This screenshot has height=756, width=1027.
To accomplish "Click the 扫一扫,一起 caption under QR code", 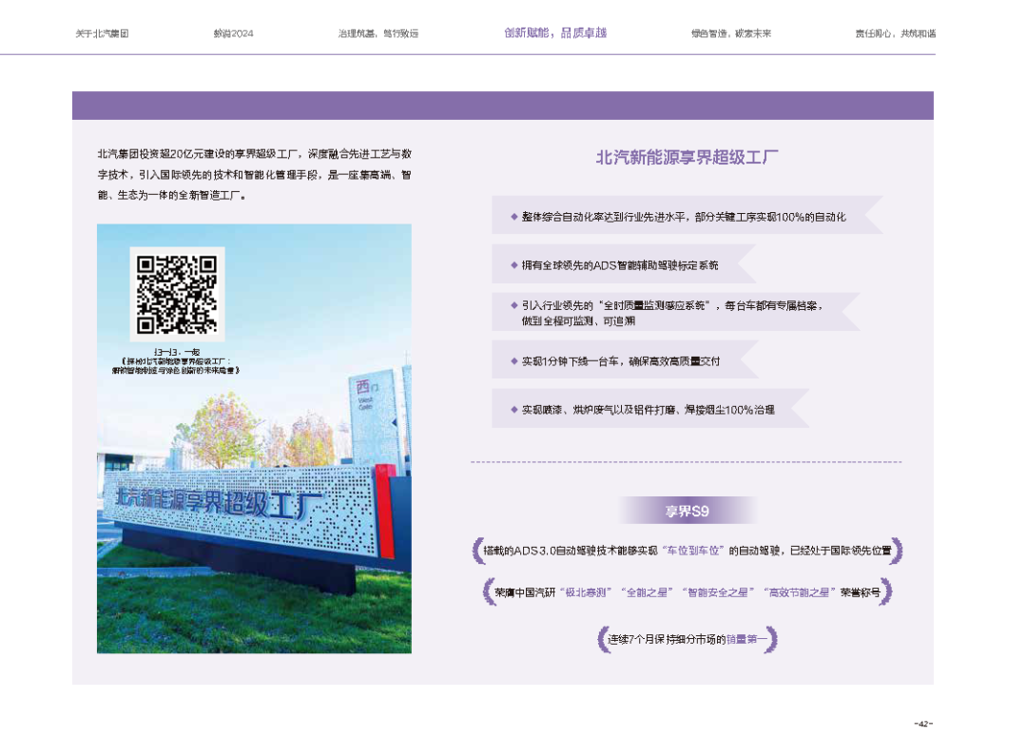I will [x=177, y=353].
